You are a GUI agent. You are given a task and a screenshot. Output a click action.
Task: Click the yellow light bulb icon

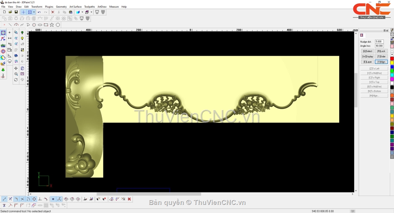(x=22, y=38)
